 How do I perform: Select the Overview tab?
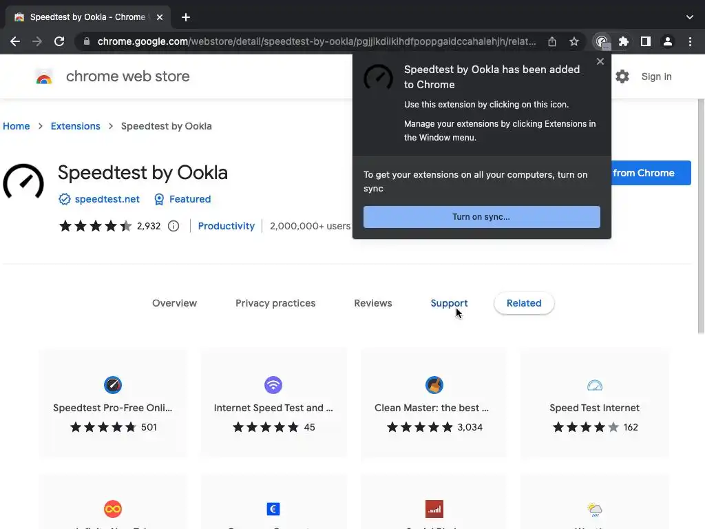click(174, 303)
